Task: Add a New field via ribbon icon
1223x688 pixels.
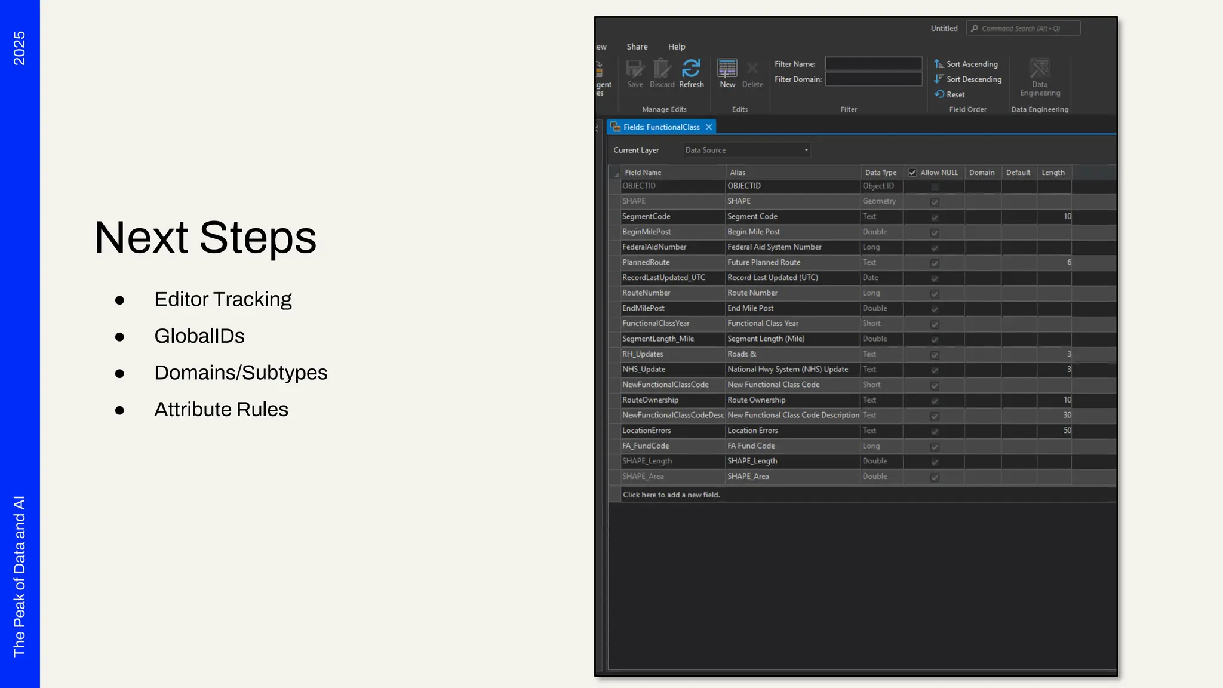Action: (x=727, y=69)
